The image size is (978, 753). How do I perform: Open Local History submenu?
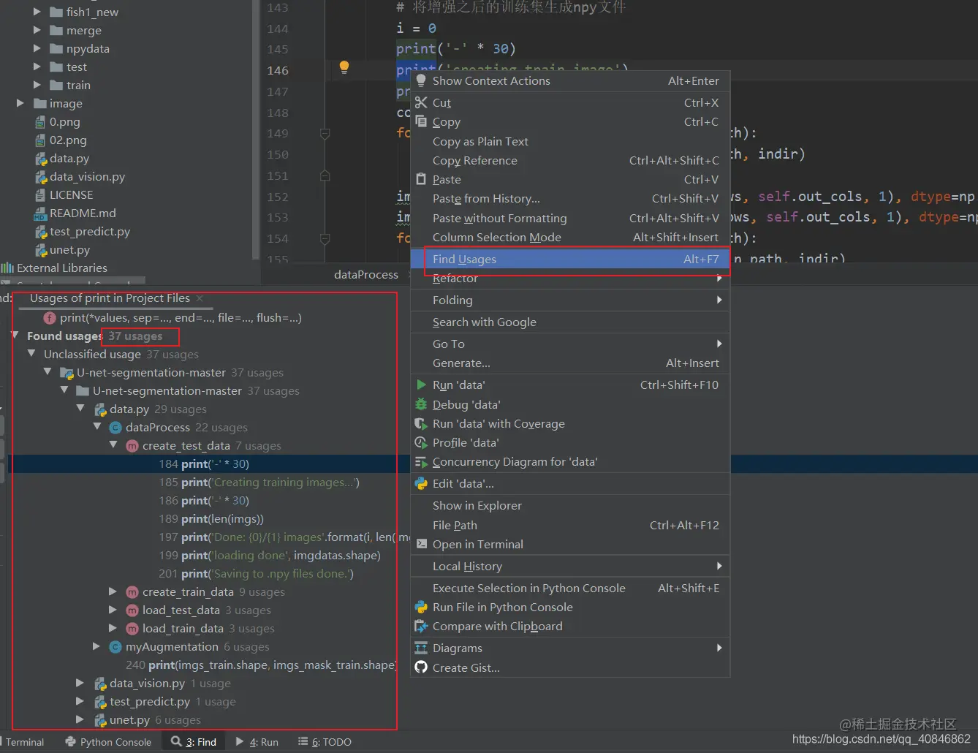click(x=570, y=566)
